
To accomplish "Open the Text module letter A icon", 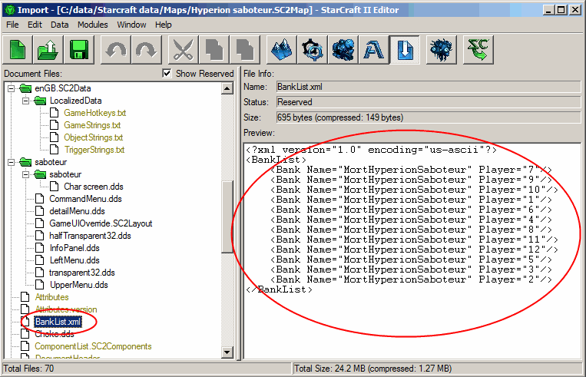I will (374, 50).
